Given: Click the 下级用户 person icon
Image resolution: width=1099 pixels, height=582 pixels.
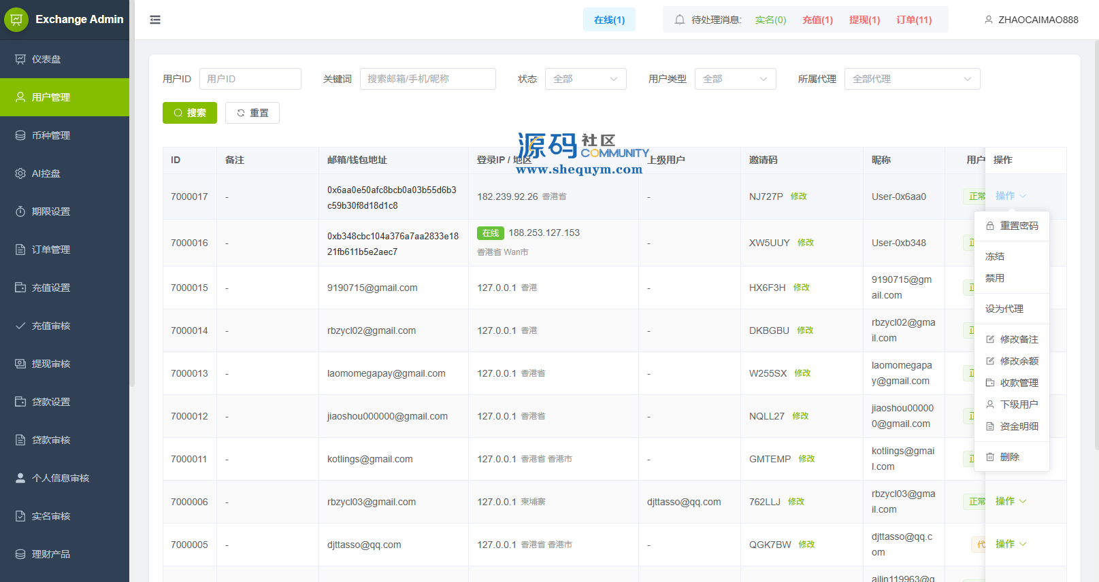Looking at the screenshot, I should [990, 405].
